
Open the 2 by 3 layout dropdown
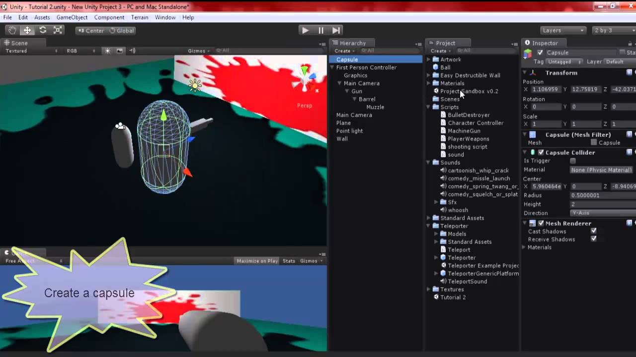click(x=614, y=30)
